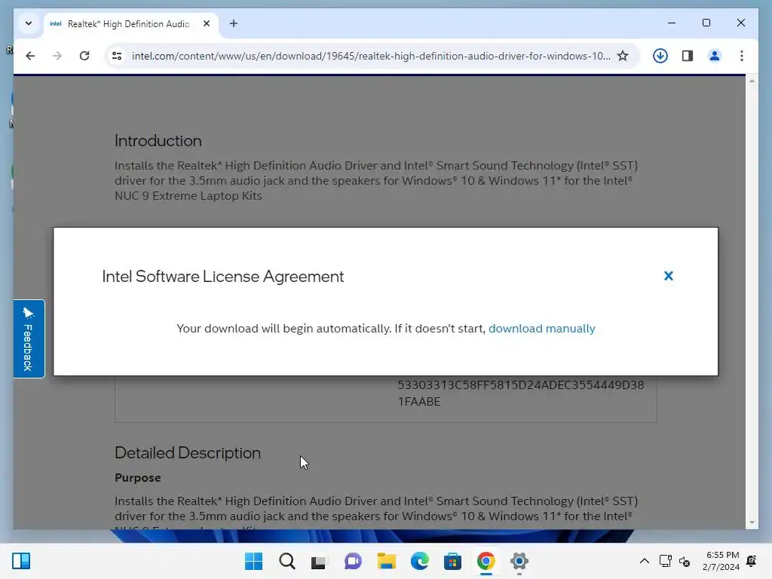Open Settings from the taskbar
772x579 pixels.
[519, 561]
